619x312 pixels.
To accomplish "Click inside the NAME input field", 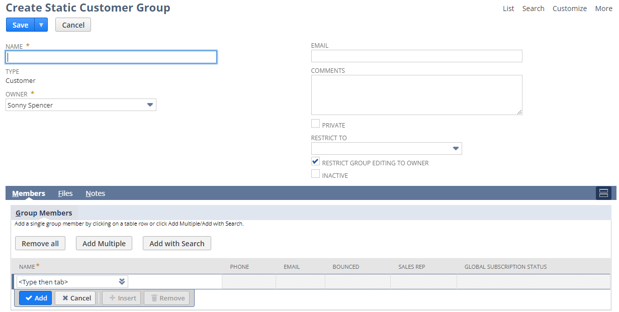I will point(111,57).
